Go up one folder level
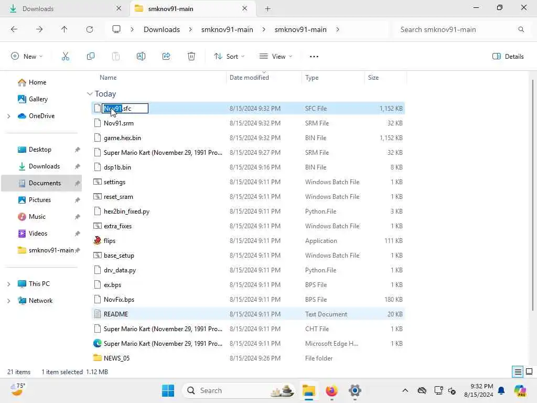The width and height of the screenshot is (537, 403). point(65,29)
